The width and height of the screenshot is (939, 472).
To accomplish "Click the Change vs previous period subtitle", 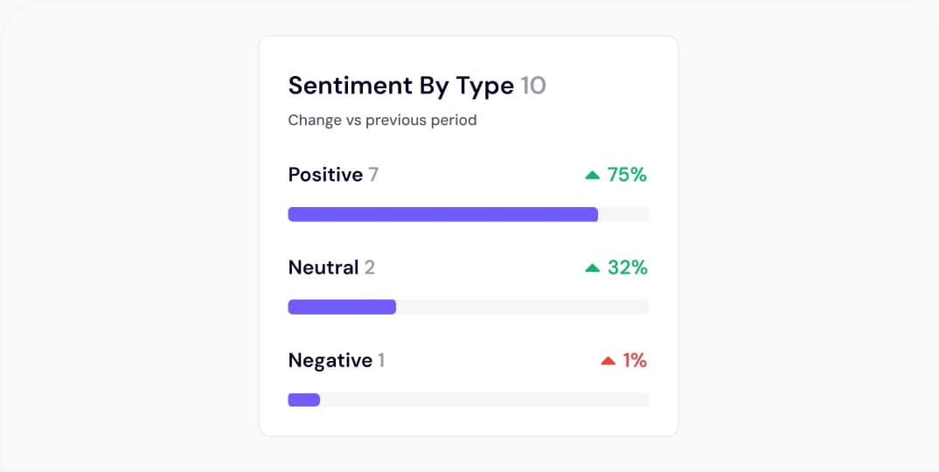I will tap(383, 121).
